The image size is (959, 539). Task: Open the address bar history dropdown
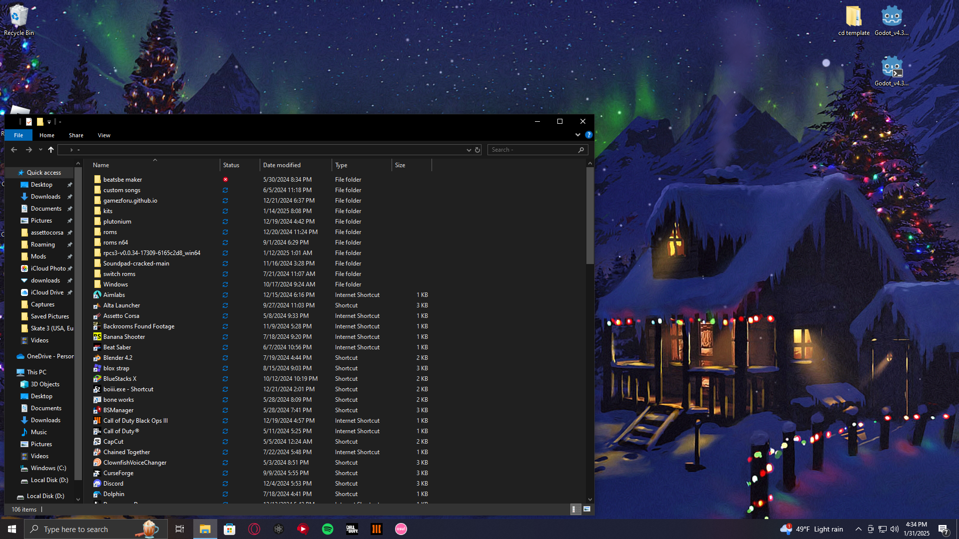pyautogui.click(x=469, y=150)
